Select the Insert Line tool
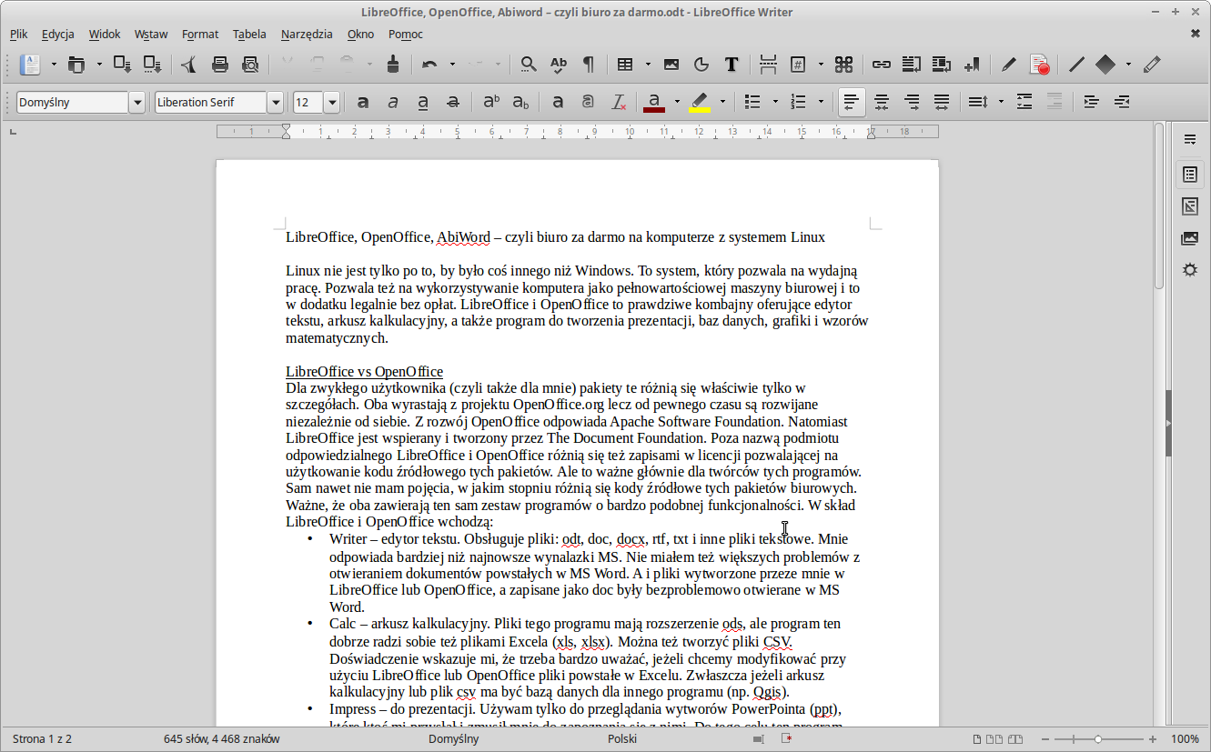The height and width of the screenshot is (752, 1211). tap(1076, 65)
